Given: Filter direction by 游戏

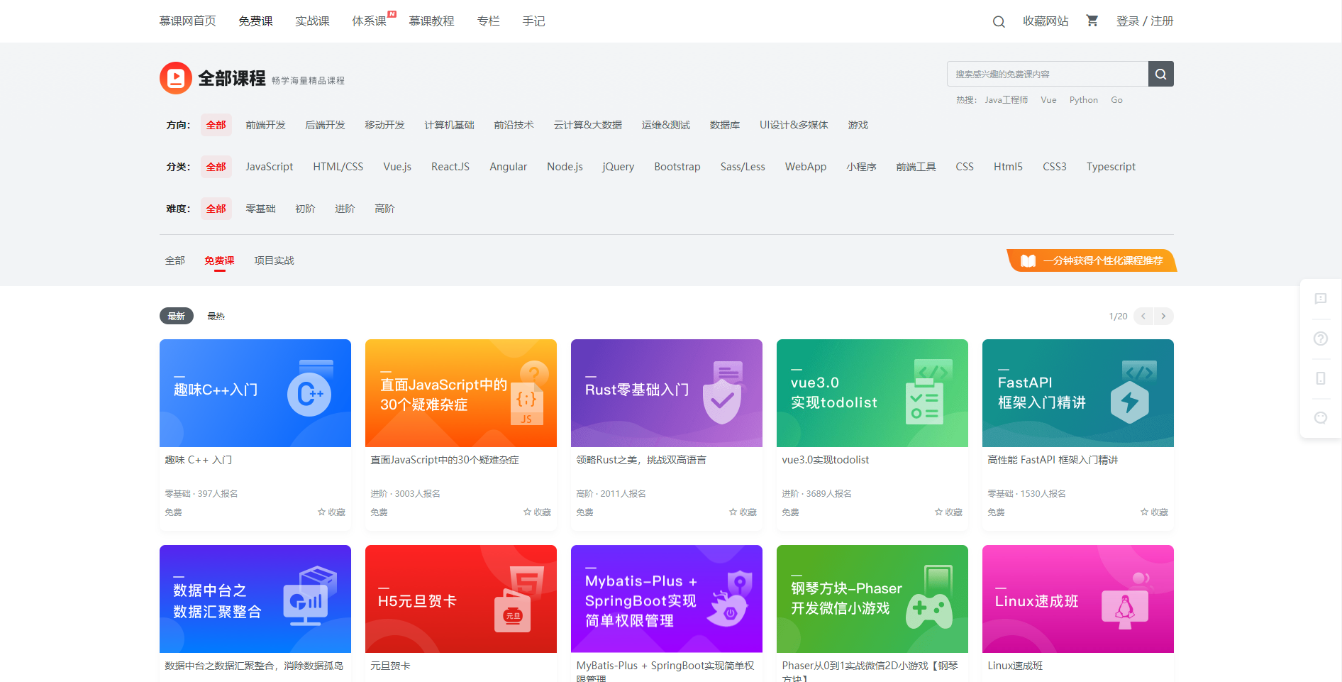Looking at the screenshot, I should [858, 125].
